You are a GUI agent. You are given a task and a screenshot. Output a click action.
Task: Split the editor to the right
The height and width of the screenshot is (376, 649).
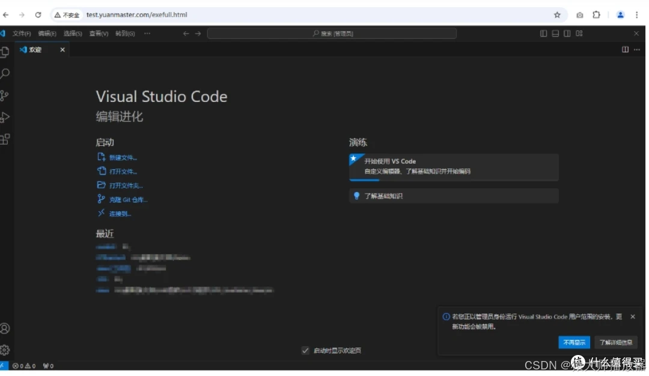click(x=625, y=50)
